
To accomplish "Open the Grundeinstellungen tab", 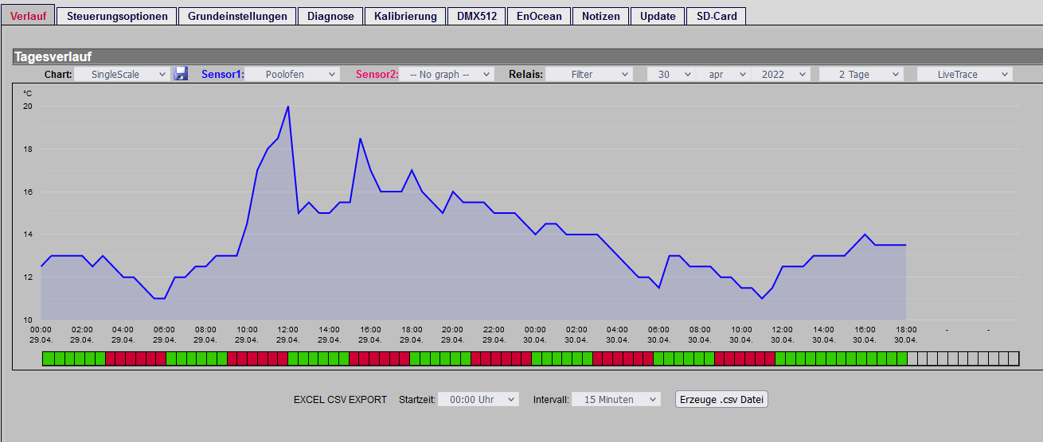I will [237, 16].
